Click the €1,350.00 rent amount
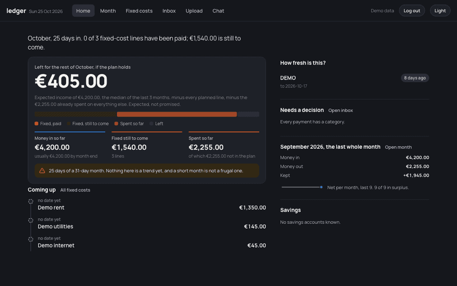The image size is (457, 286). tap(252, 207)
